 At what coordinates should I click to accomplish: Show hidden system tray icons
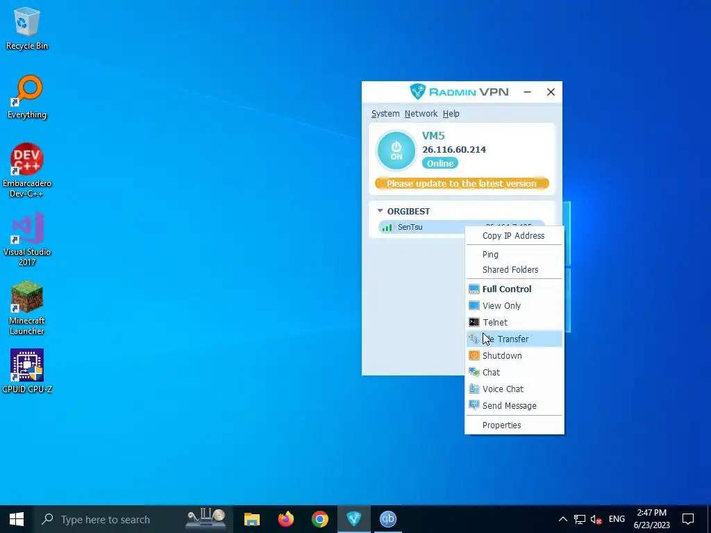click(x=562, y=519)
